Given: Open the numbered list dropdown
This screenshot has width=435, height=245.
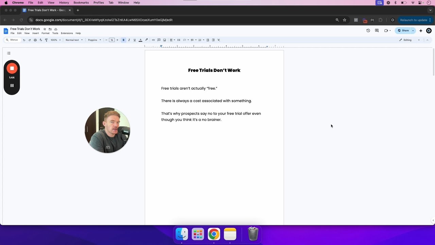Looking at the screenshot, I should click(201, 40).
